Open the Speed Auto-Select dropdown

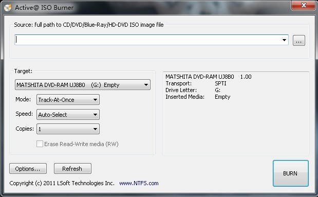point(68,115)
